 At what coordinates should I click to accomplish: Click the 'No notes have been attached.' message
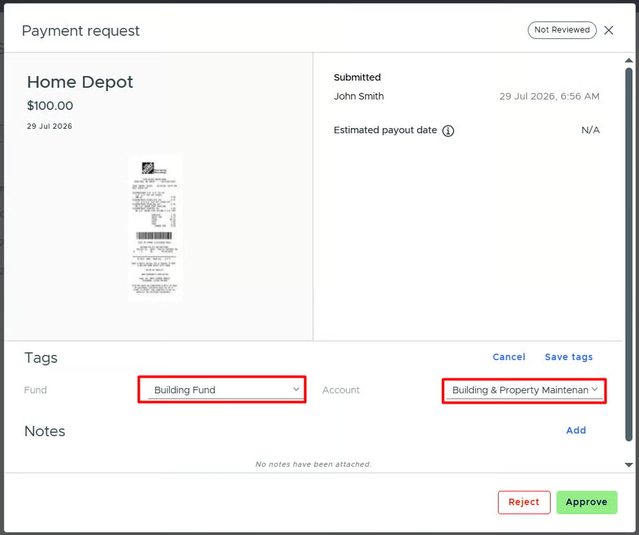(x=313, y=464)
